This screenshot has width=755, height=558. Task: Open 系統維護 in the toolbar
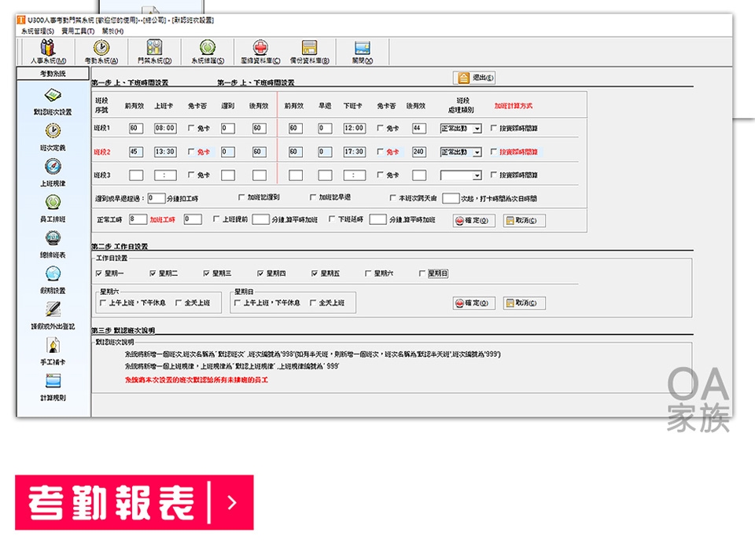(208, 52)
